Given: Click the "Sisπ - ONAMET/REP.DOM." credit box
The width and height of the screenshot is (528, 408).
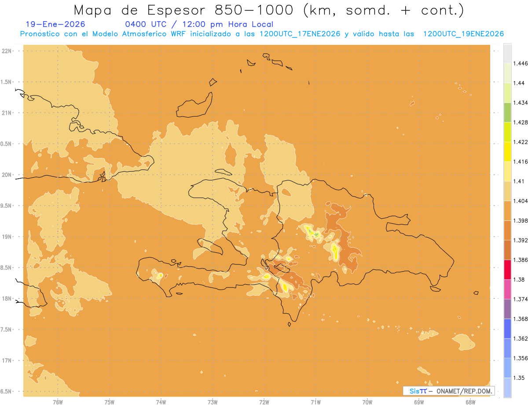Looking at the screenshot, I should [449, 391].
